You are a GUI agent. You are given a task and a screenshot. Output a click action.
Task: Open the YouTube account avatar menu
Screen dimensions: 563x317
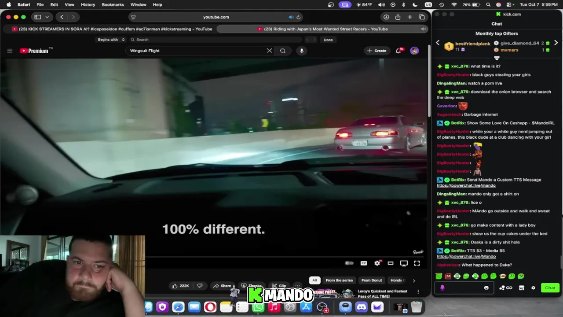coord(414,51)
